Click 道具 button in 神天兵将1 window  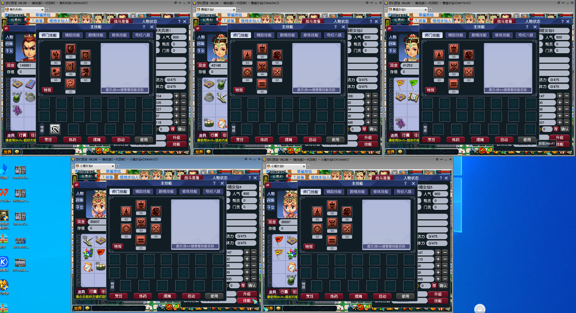pyautogui.click(x=10, y=135)
